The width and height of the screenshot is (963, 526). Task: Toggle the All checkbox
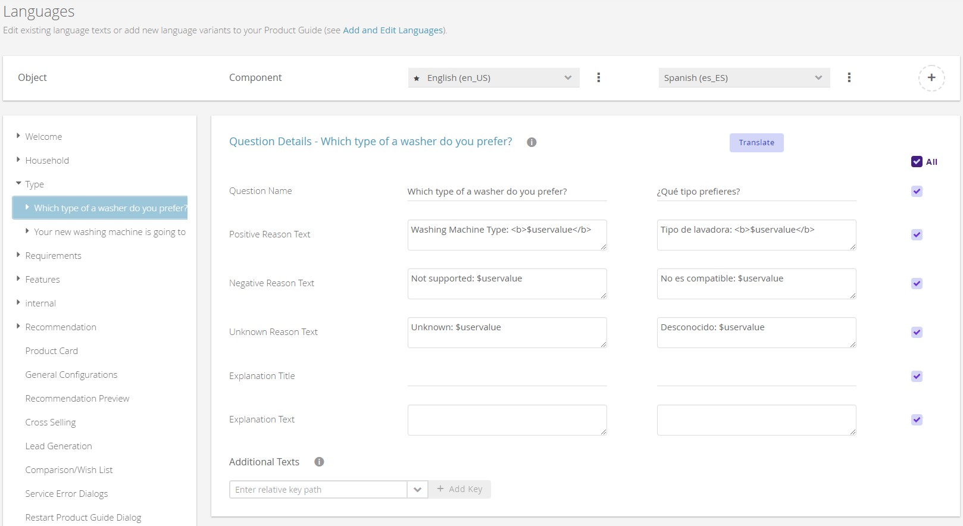click(917, 162)
